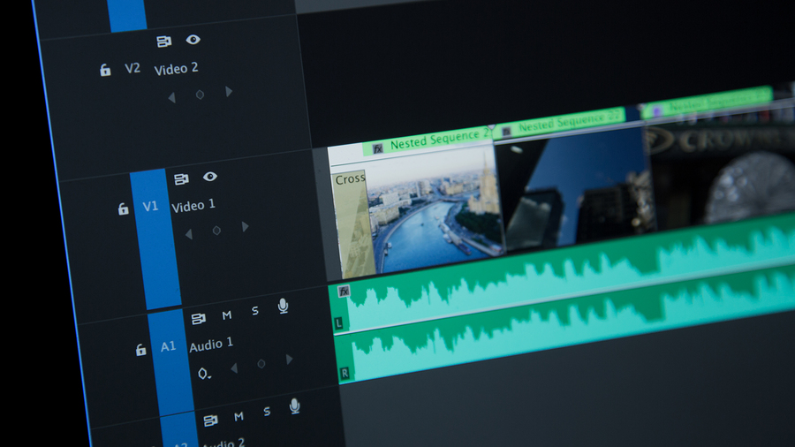The image size is (795, 447).
Task: Toggle sync lock on Video 2 track
Action: coord(163,42)
